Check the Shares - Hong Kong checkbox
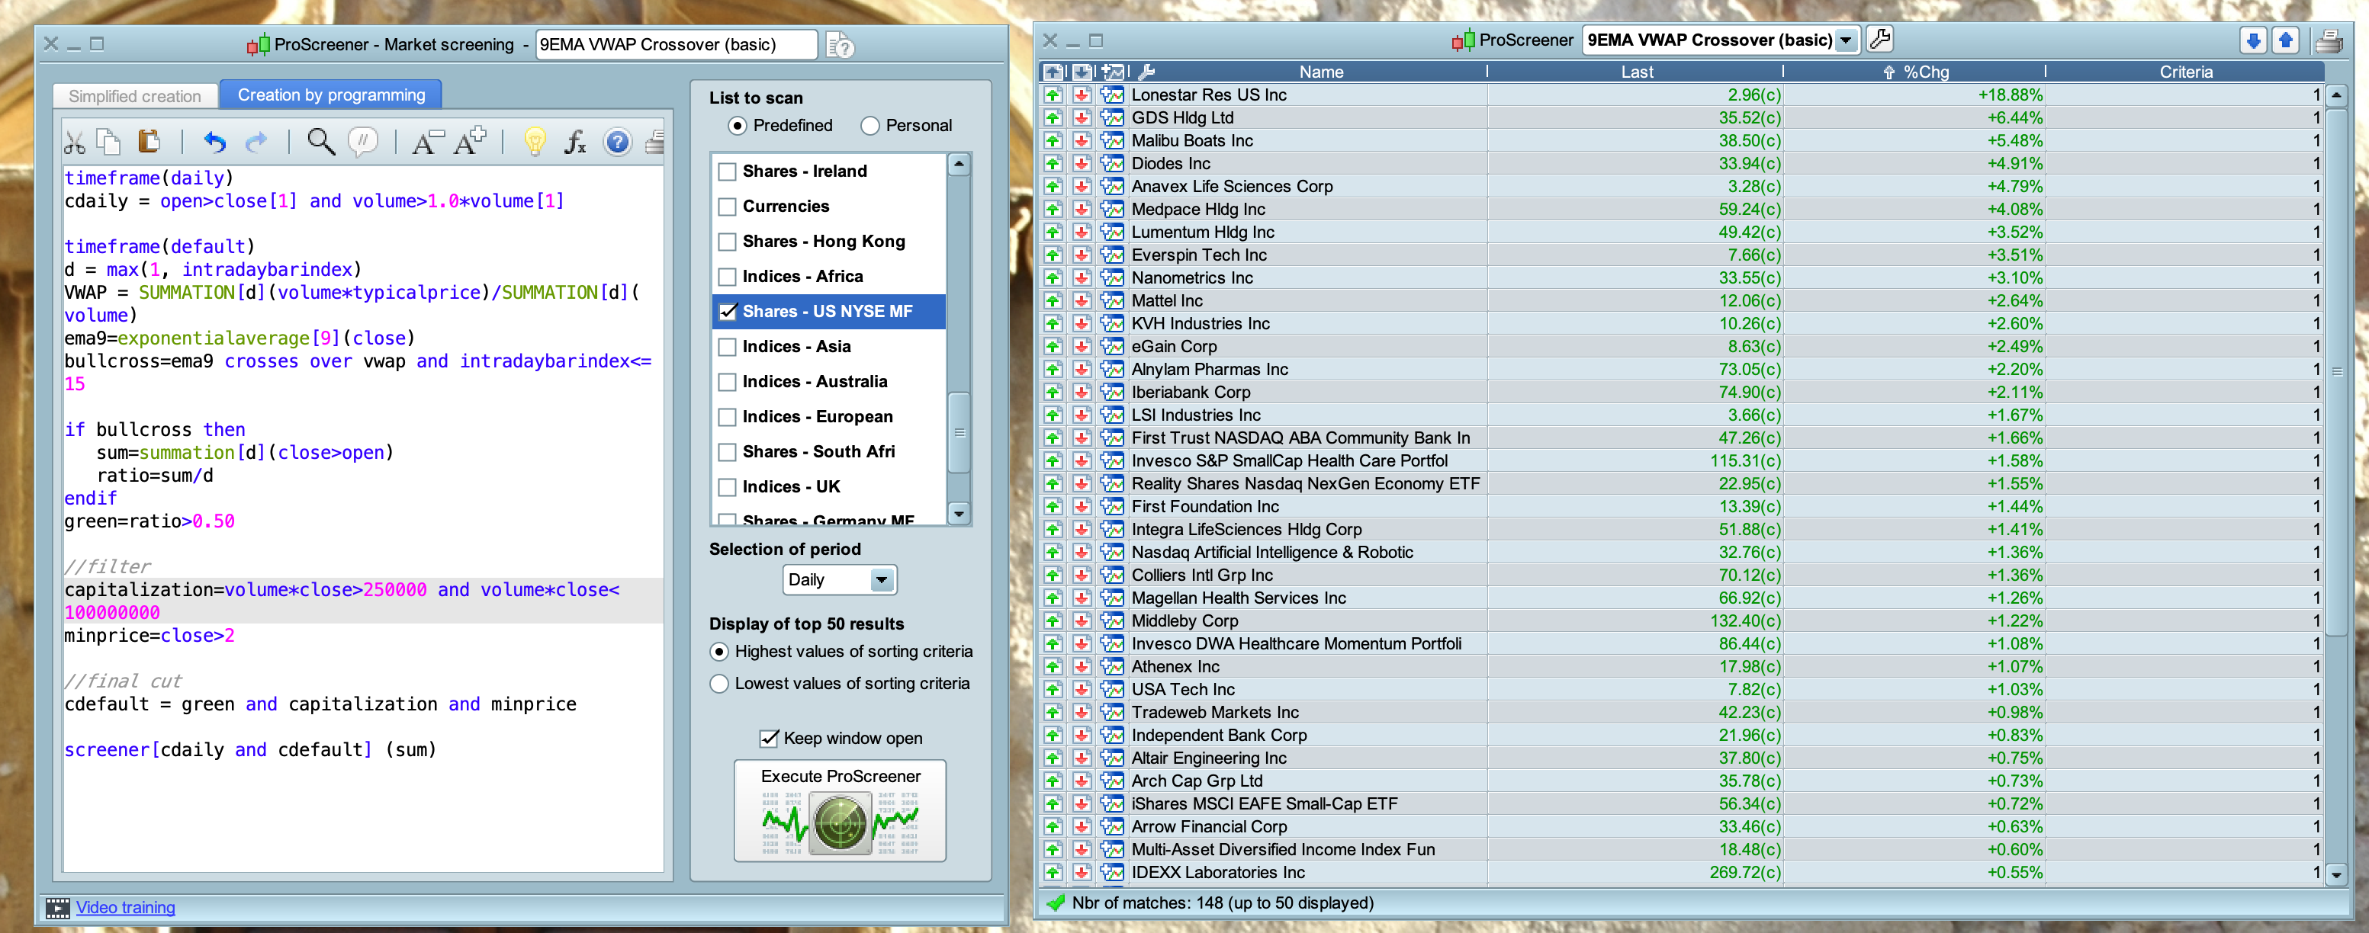Image resolution: width=2369 pixels, height=933 pixels. 728,242
